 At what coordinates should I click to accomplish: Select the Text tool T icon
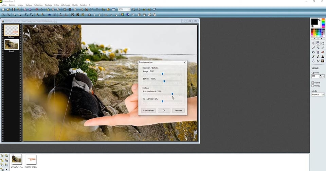click(x=97, y=9)
